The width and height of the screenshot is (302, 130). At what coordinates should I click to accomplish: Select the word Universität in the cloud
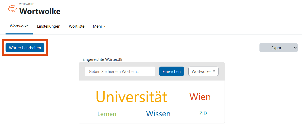[x=131, y=97]
